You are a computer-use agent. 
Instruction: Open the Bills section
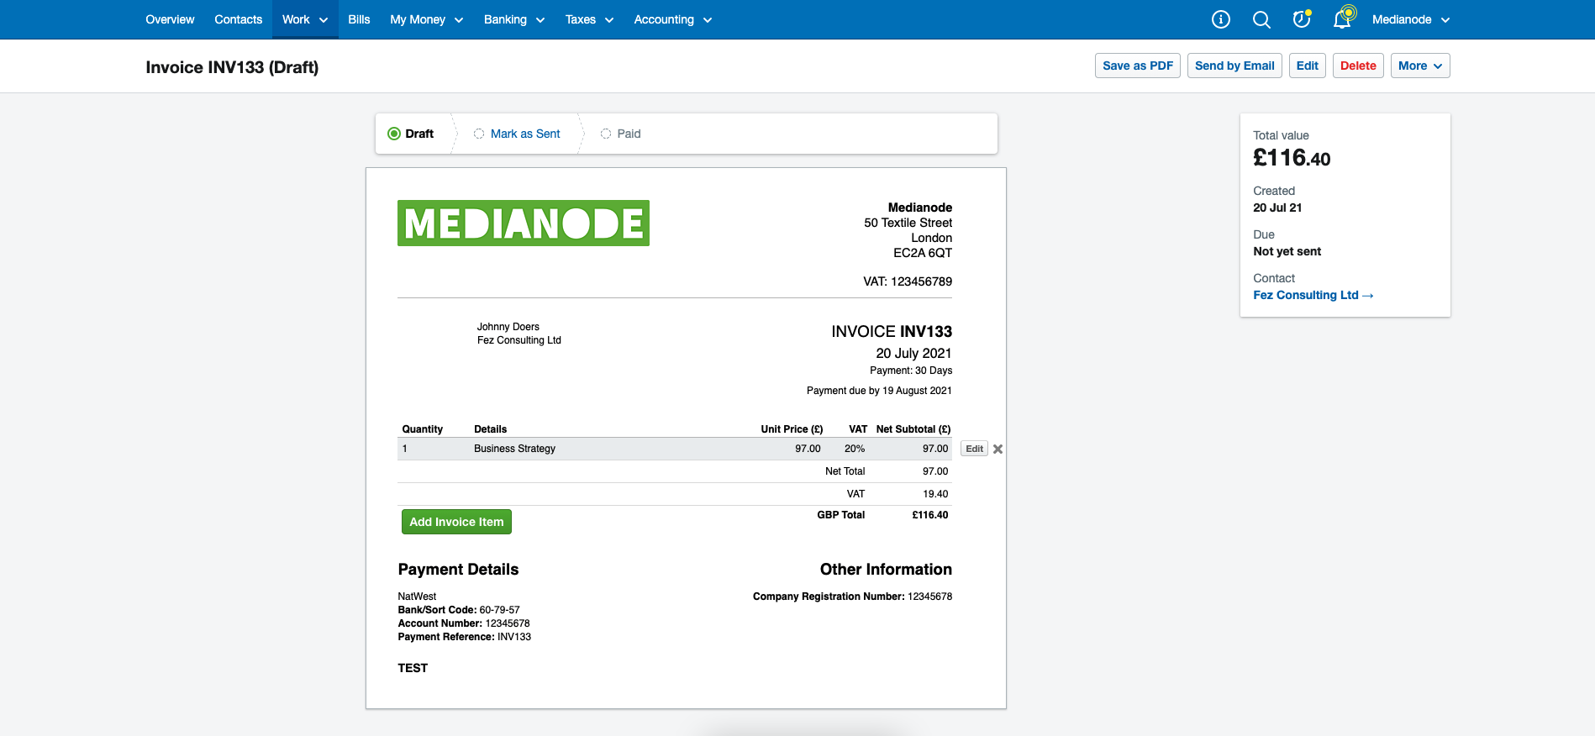359,19
